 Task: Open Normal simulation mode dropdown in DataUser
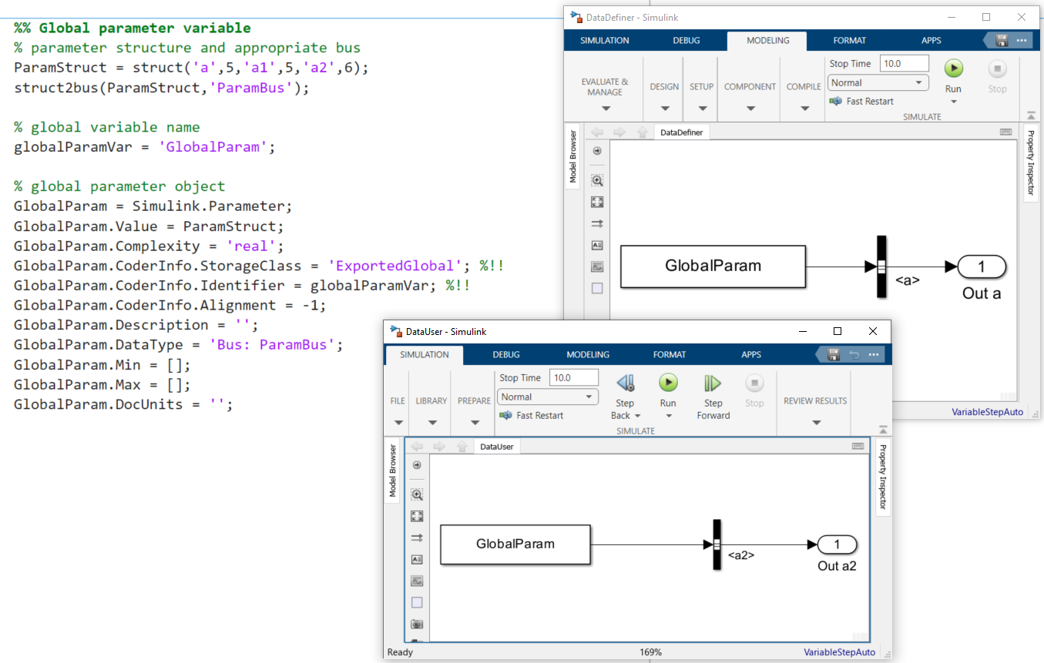[x=548, y=397]
